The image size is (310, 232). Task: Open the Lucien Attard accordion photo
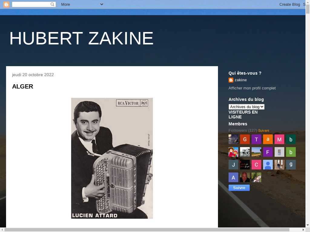point(112,158)
